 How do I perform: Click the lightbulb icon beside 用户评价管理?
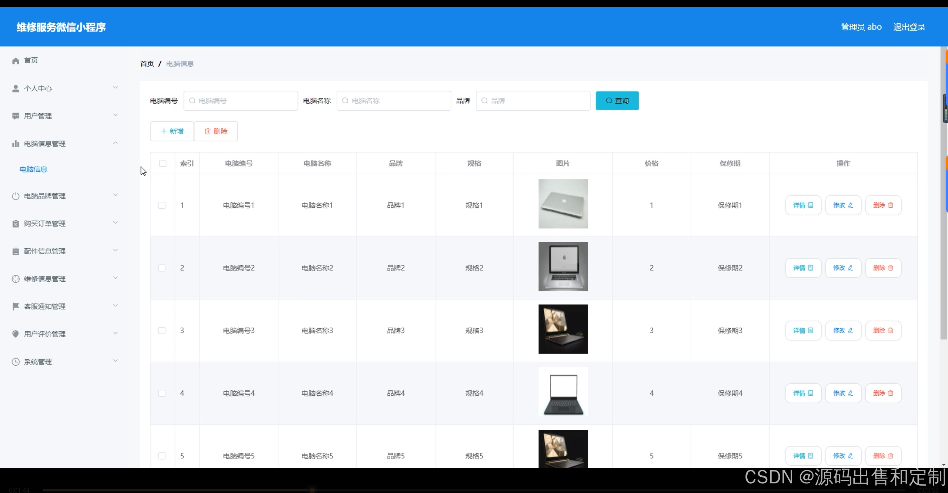click(16, 334)
